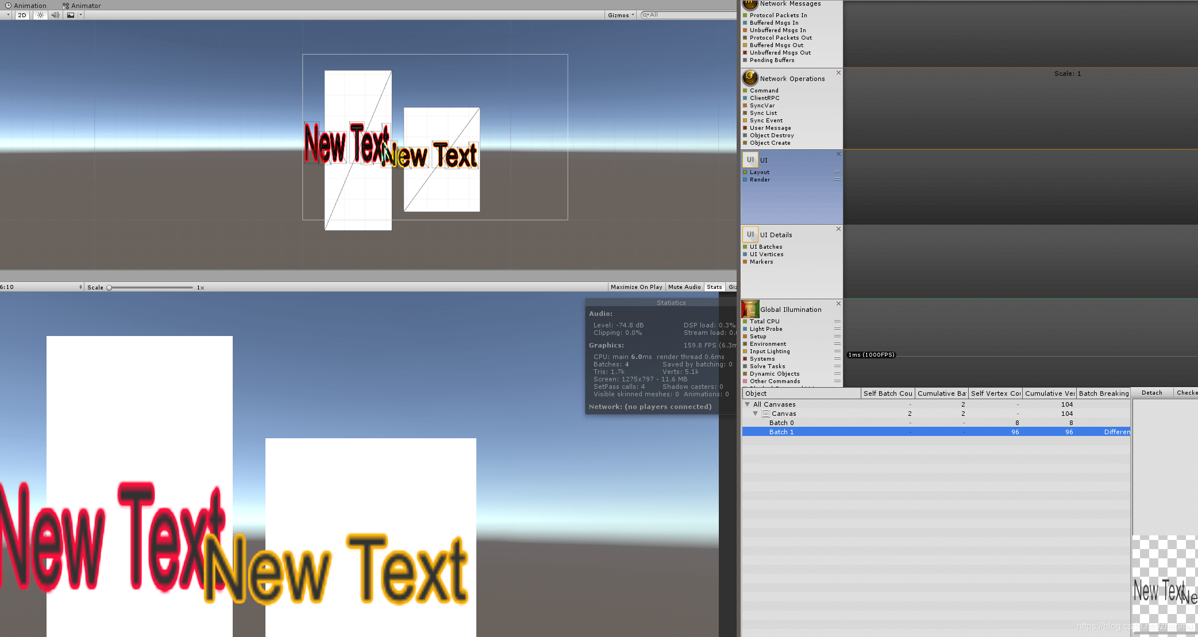Click the Gizmos dropdown button
Screen dimensions: 1198x637
click(621, 15)
